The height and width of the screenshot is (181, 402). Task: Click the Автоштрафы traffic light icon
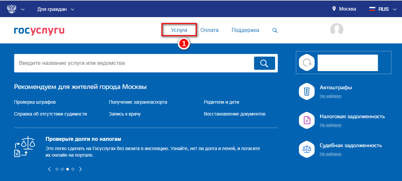coord(307,91)
